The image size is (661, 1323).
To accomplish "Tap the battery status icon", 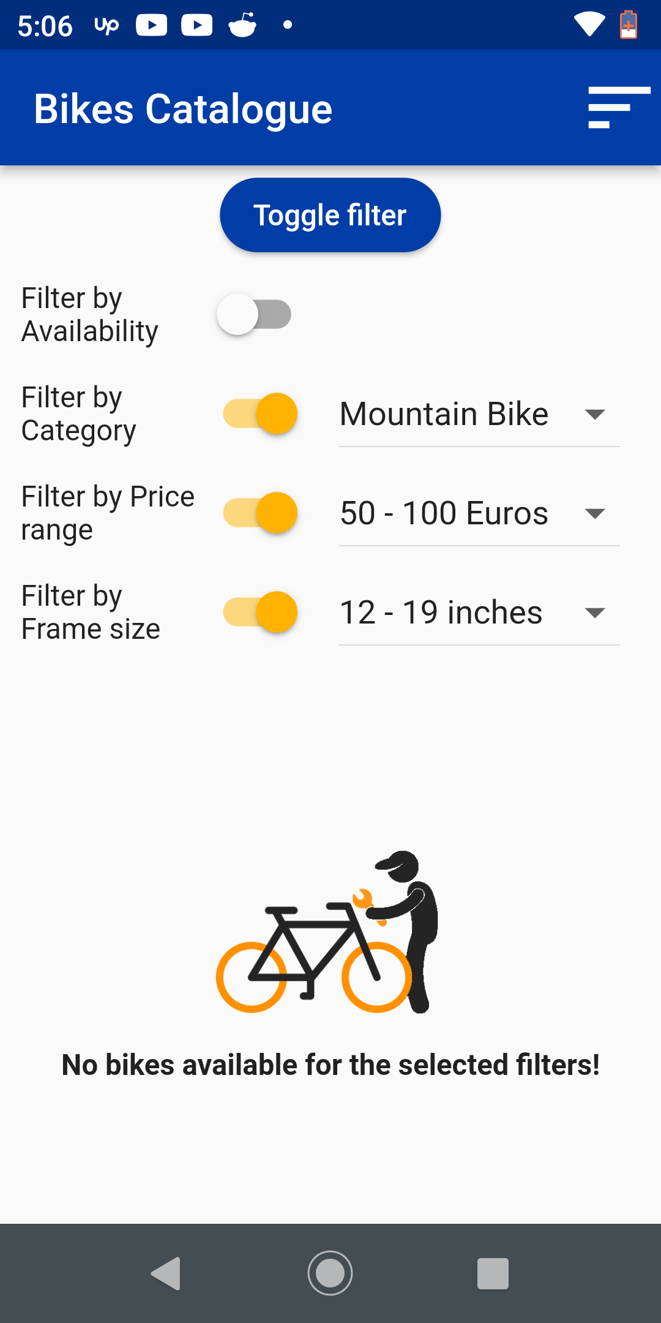I will coord(628,25).
